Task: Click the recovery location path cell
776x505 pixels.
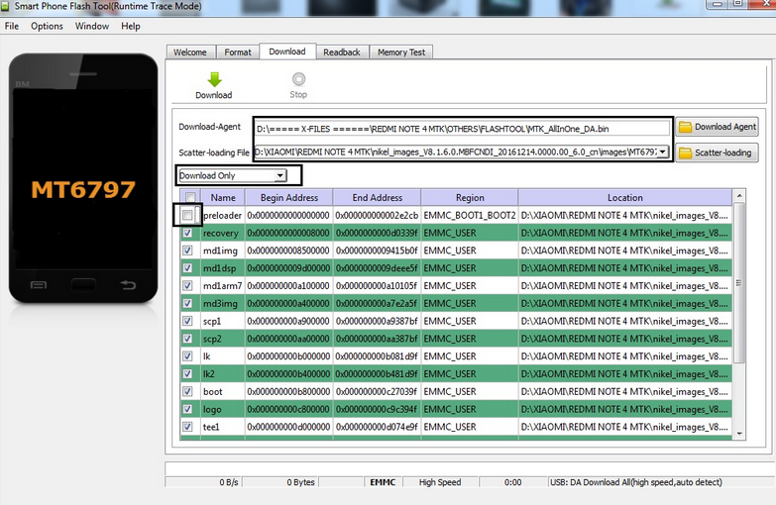Action: (624, 233)
